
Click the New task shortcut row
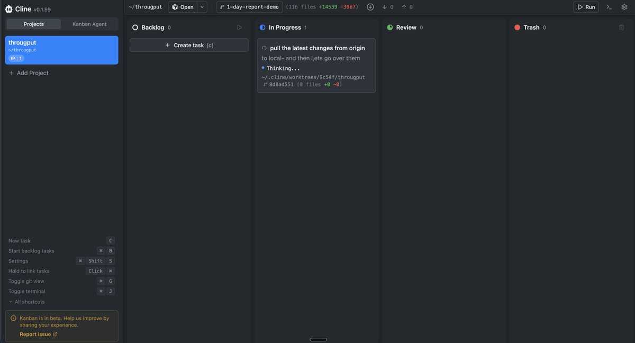pos(61,240)
